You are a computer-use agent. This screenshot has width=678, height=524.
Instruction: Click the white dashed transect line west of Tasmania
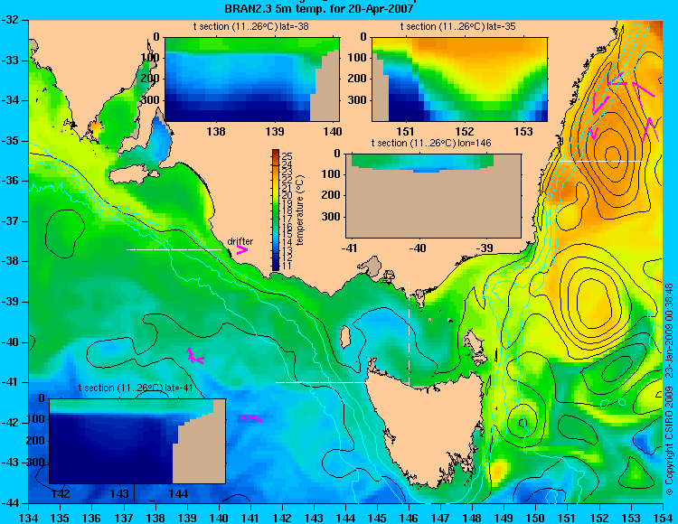pyautogui.click(x=323, y=382)
